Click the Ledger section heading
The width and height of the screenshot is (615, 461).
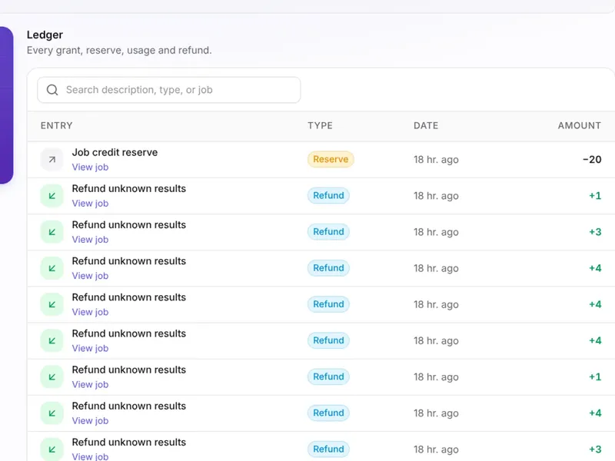45,35
